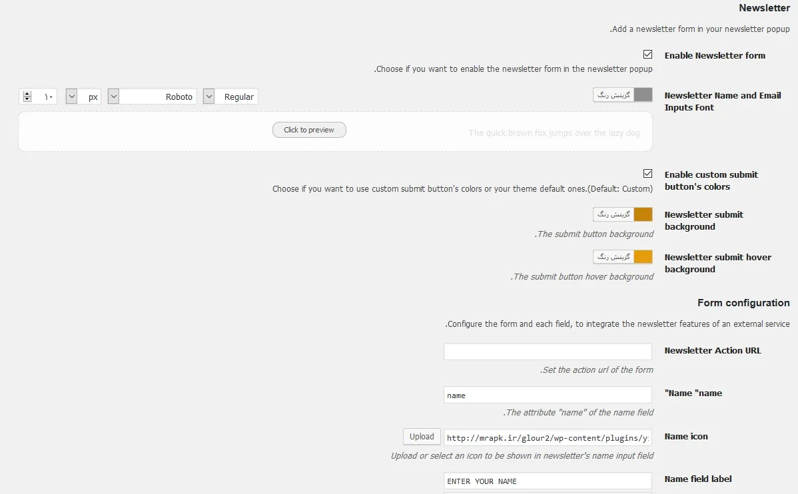This screenshot has height=494, width=798.
Task: Click 'Configure the form and each field' description
Action: coord(617,324)
